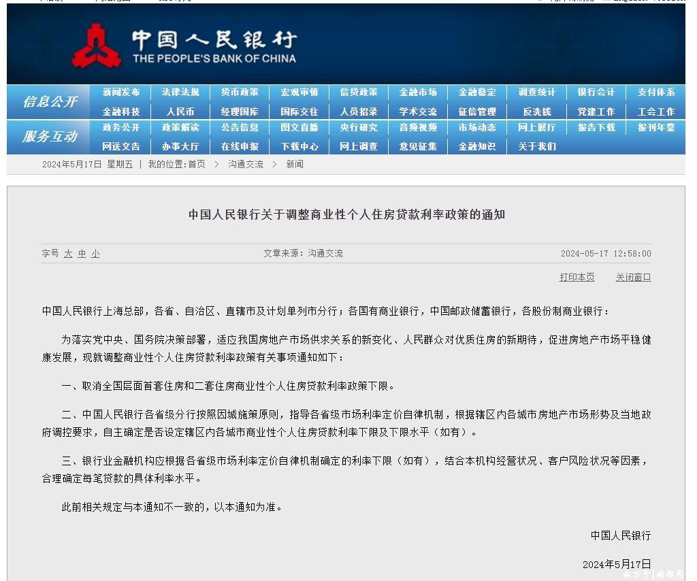Set font size to 小
This screenshot has height=581, width=697.
tap(95, 254)
